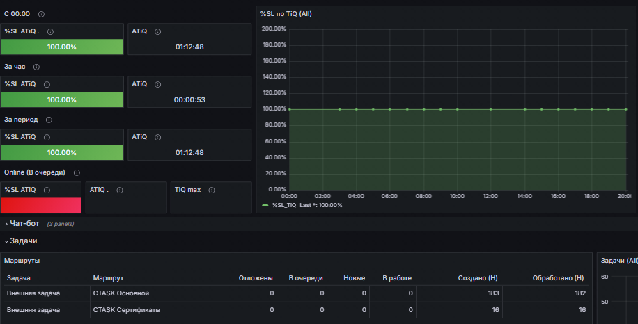Open the Задачи (All) panel title menu
638x324 pixels.
[x=619, y=261]
